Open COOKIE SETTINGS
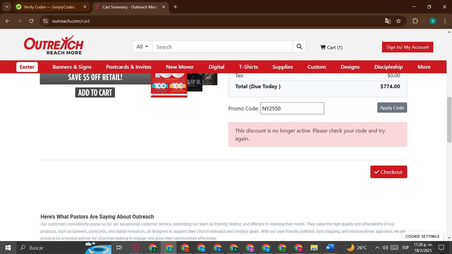 tap(422, 237)
